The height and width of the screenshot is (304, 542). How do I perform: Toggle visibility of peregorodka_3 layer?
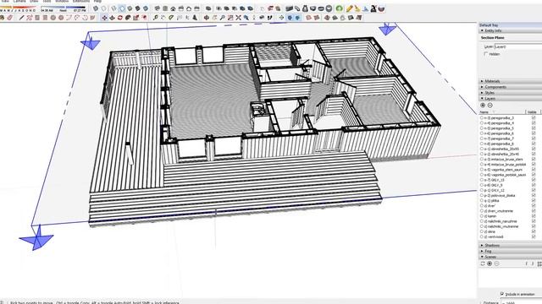pos(534,118)
